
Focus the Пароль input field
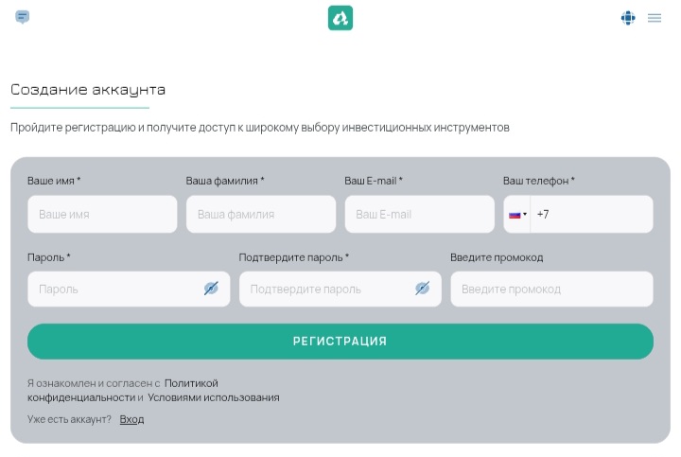tap(113, 289)
